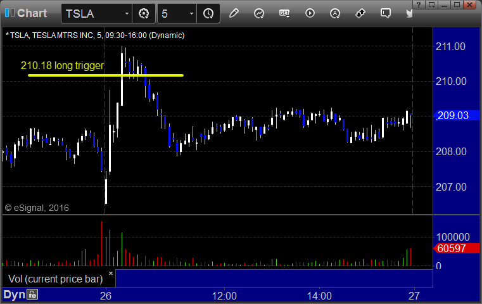
Task: Close the chart with red X
Action: [x=470, y=4]
